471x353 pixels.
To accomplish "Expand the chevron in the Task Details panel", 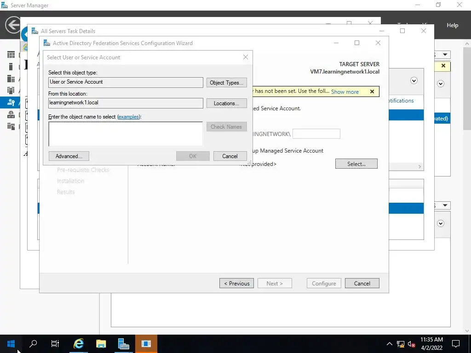I will tap(414, 80).
